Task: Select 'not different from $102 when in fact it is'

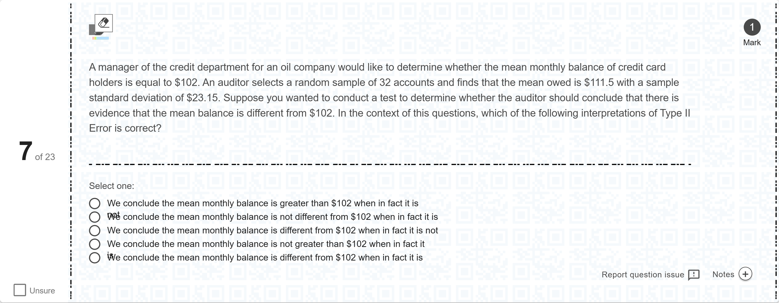Action: 95,217
